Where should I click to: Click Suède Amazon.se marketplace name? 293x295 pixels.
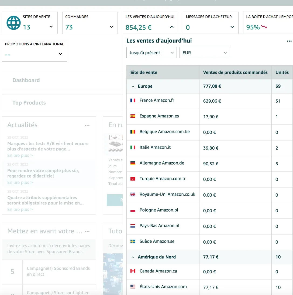(157, 242)
